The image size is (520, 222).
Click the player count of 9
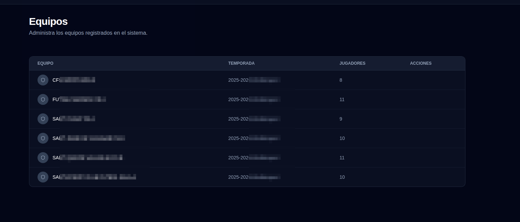click(341, 119)
